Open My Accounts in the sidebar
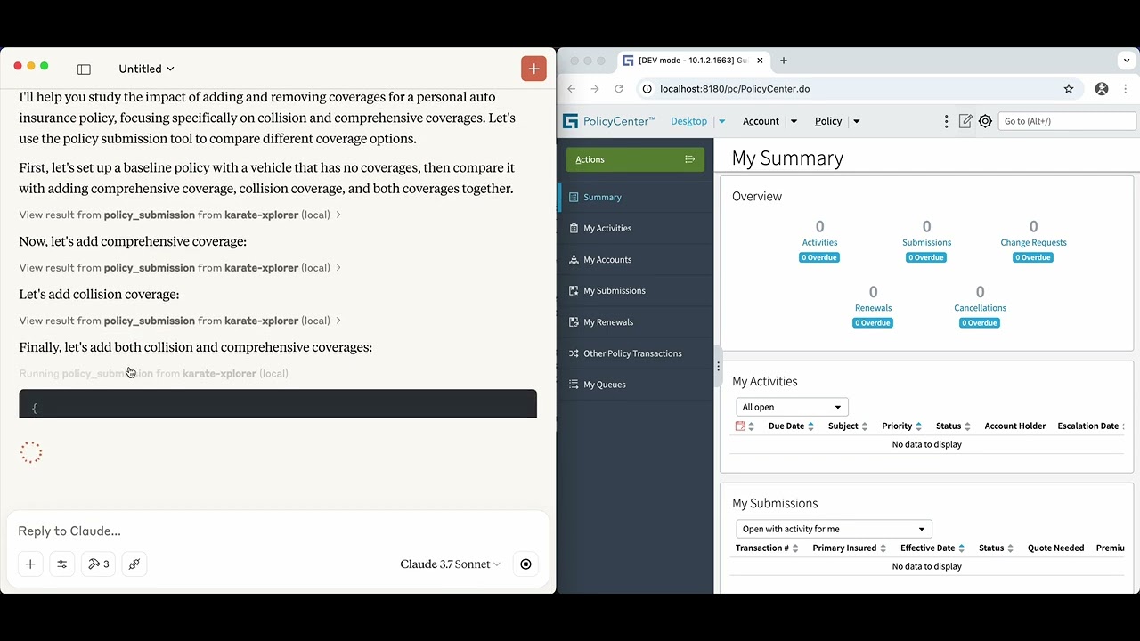 point(636,259)
